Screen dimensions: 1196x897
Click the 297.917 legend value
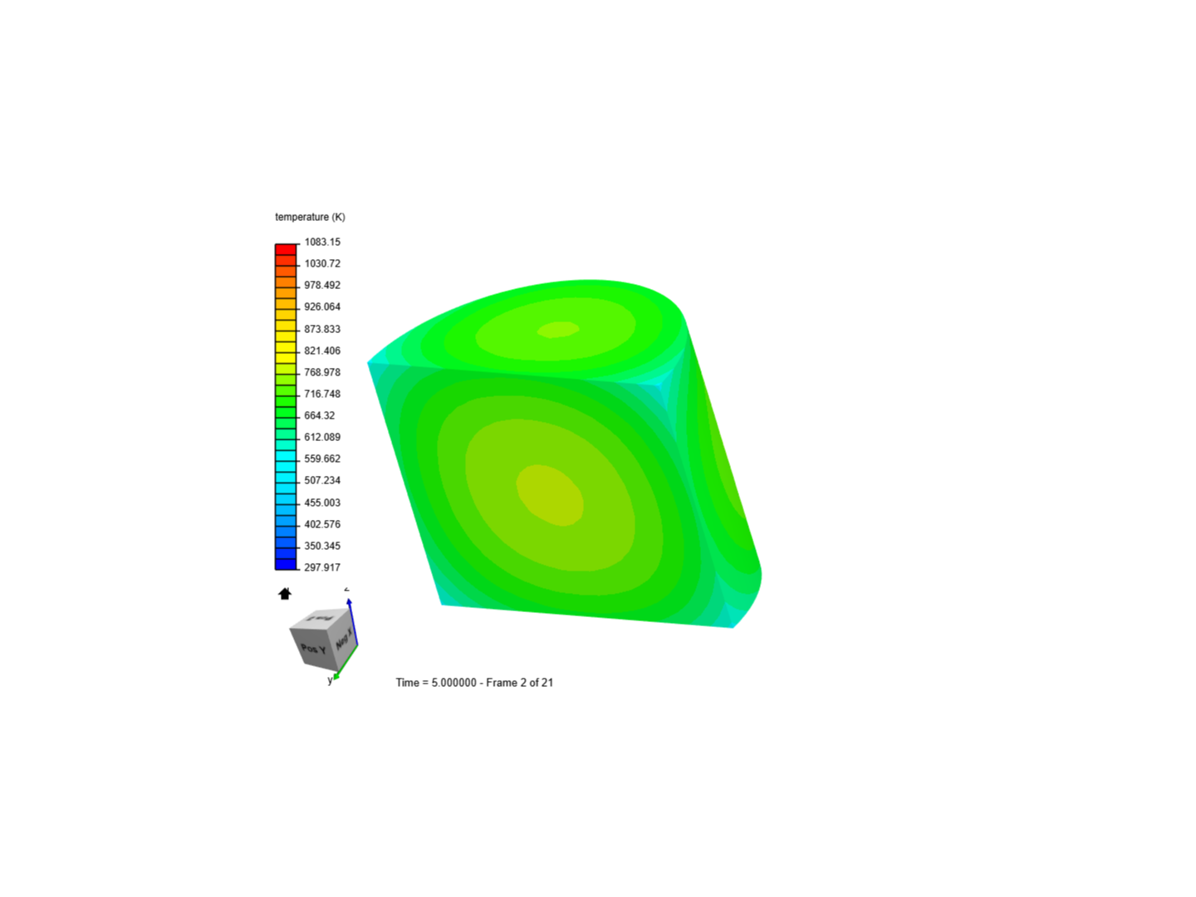click(x=322, y=567)
